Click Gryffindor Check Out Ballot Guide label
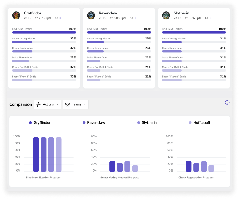239x199 pixels. (25, 67)
